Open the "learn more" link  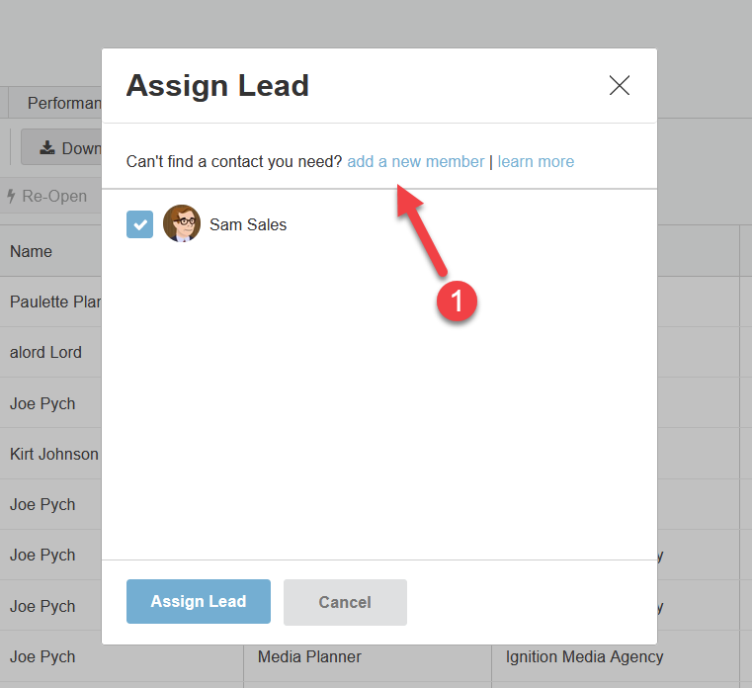point(536,161)
